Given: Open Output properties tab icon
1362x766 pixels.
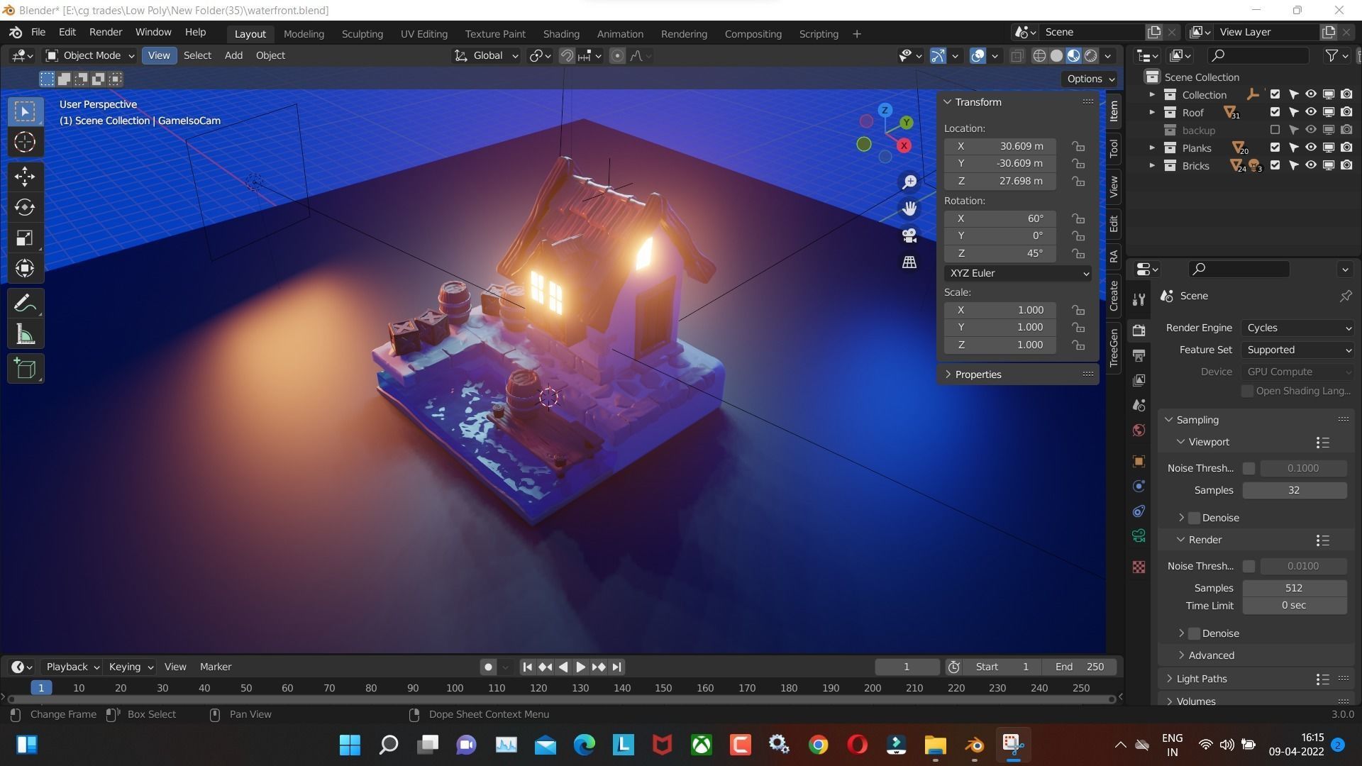Looking at the screenshot, I should 1139,355.
